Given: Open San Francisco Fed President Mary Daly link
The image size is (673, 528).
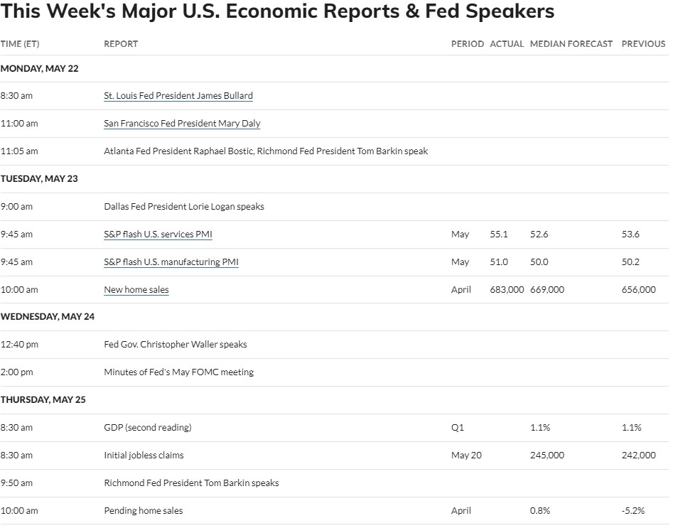Looking at the screenshot, I should [182, 124].
